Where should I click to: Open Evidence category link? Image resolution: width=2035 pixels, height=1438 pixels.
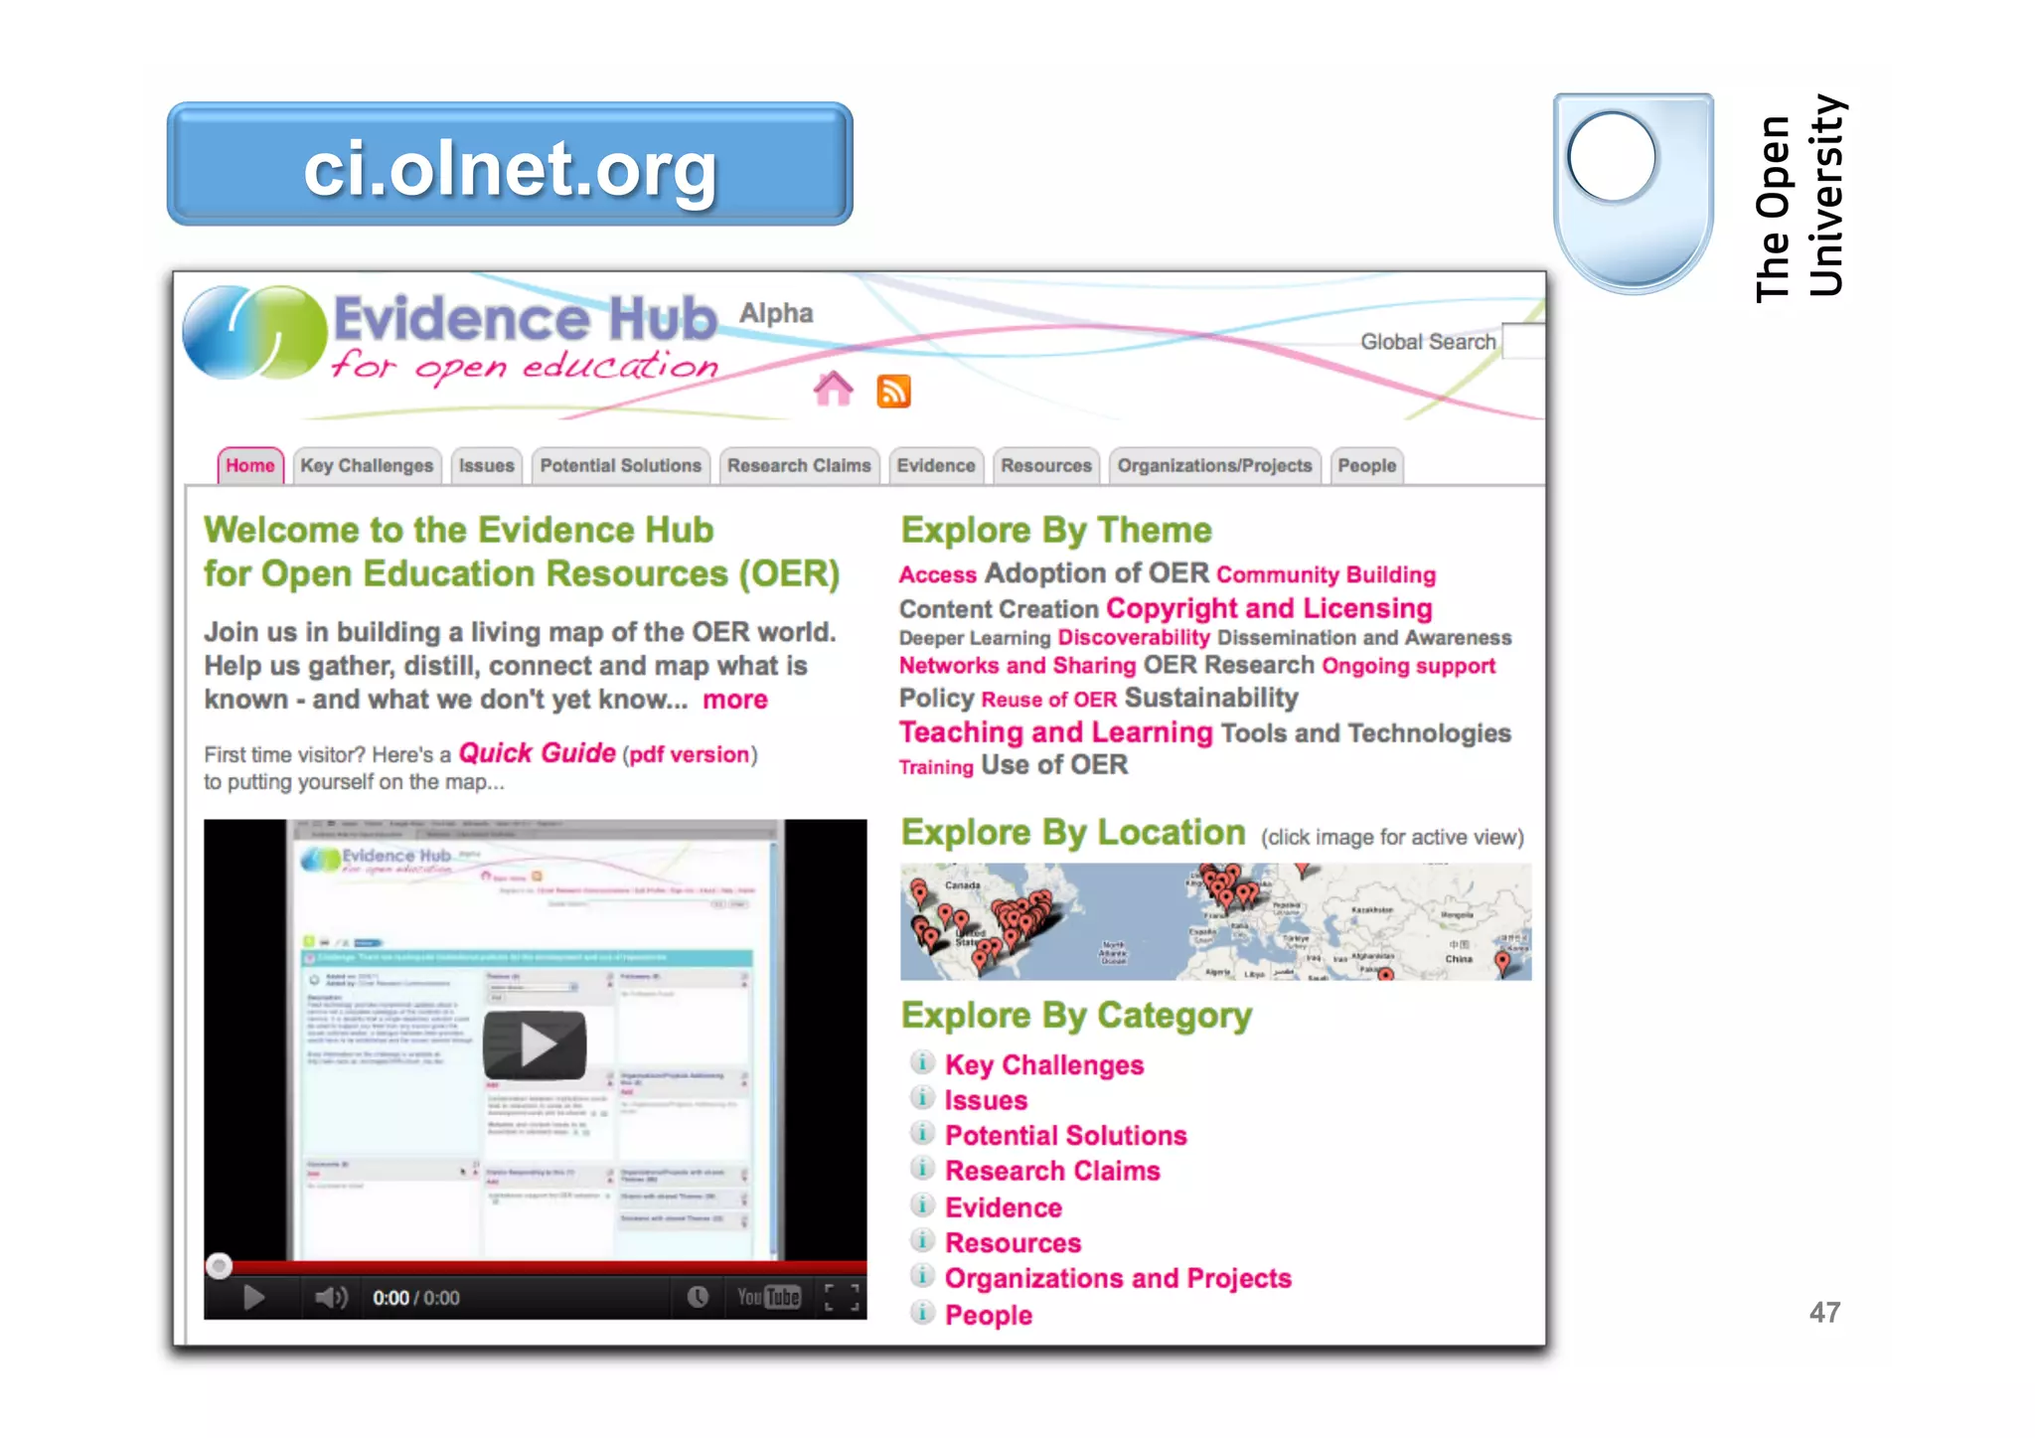tap(1004, 1207)
